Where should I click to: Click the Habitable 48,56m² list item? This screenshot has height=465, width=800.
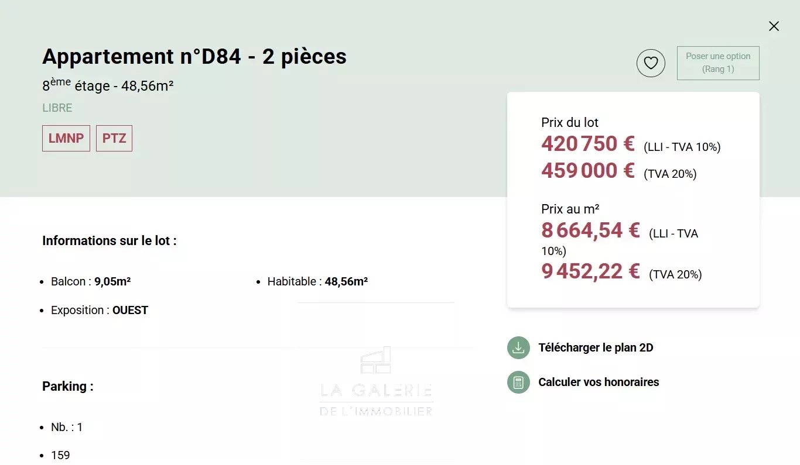click(x=317, y=282)
